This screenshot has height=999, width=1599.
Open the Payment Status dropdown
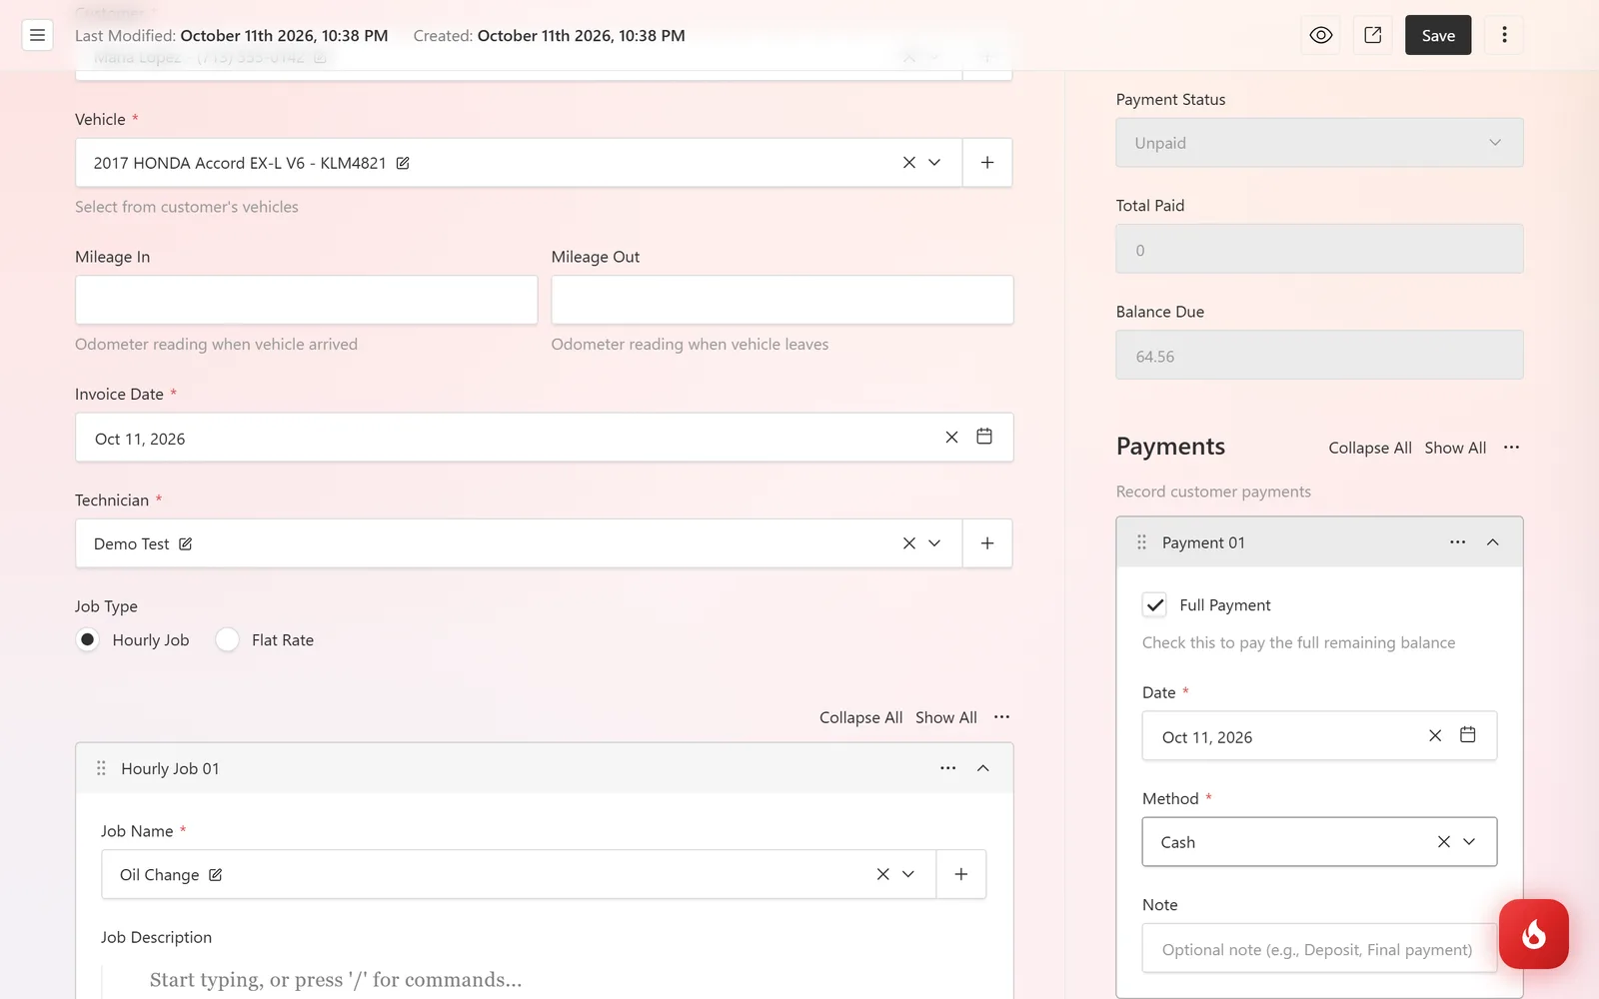[1319, 143]
